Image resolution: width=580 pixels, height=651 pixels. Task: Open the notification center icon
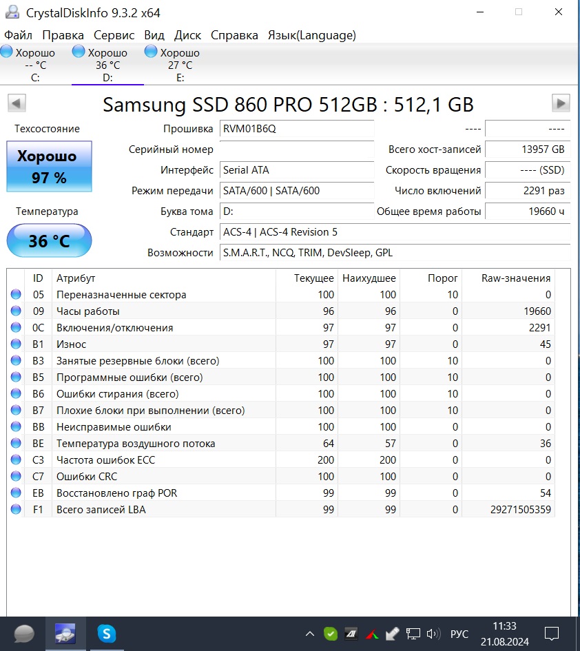point(551,634)
